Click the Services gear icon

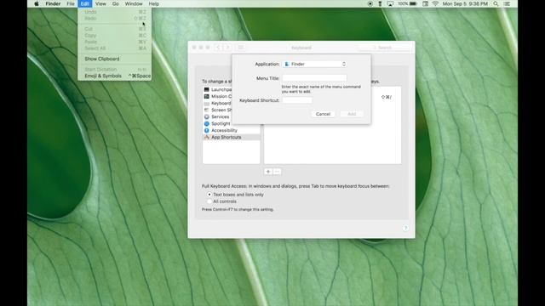(x=206, y=117)
